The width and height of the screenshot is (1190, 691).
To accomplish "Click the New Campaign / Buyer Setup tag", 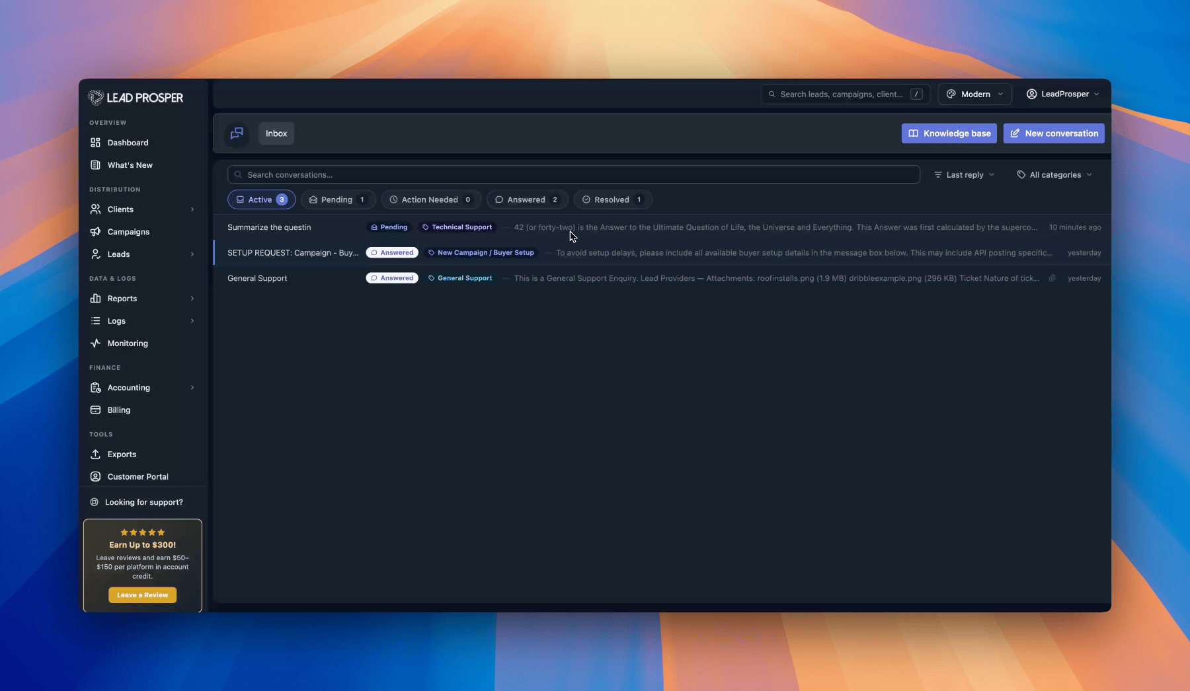I will pos(481,253).
